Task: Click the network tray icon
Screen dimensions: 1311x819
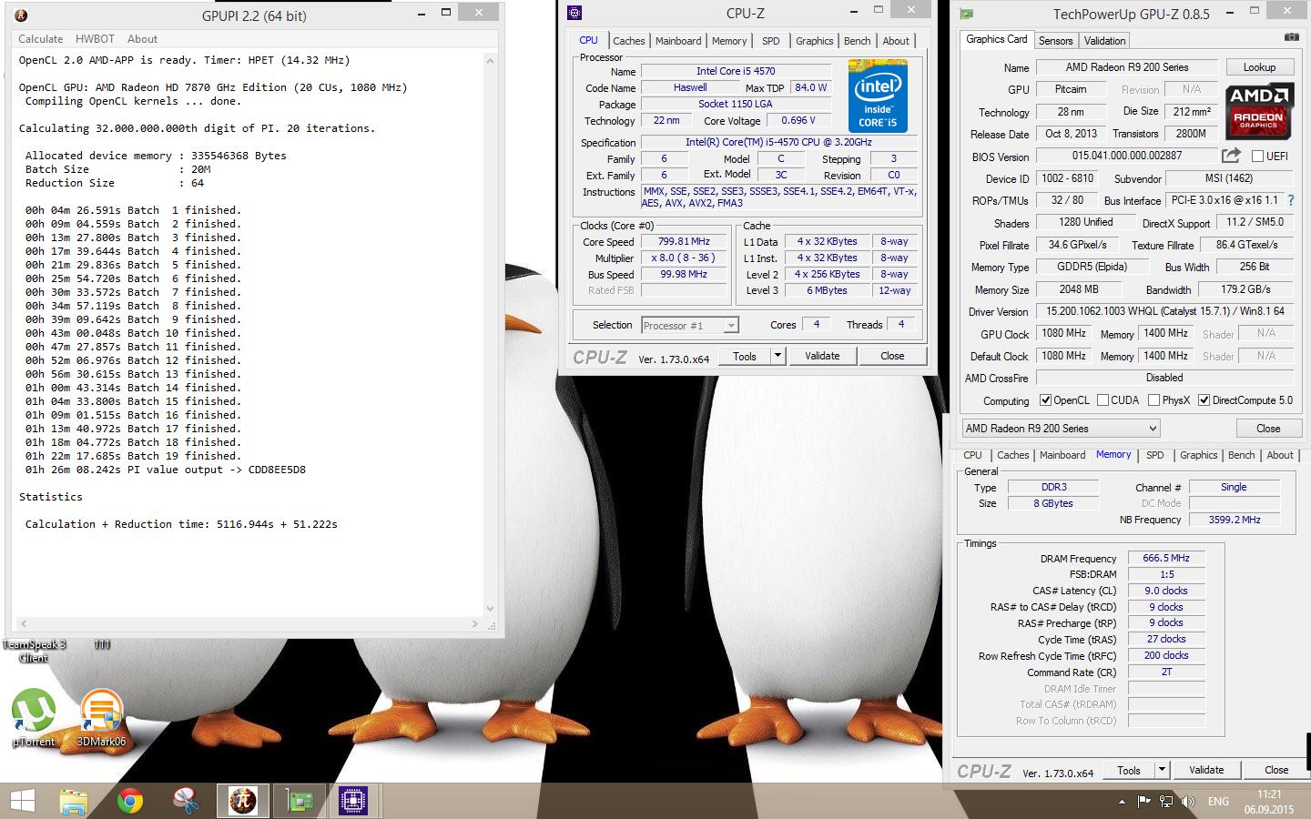Action: (1166, 802)
